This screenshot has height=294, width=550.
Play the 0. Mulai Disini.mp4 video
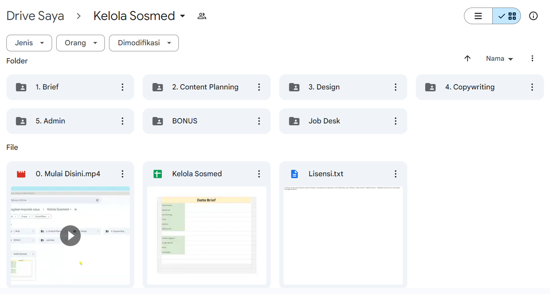tap(70, 236)
